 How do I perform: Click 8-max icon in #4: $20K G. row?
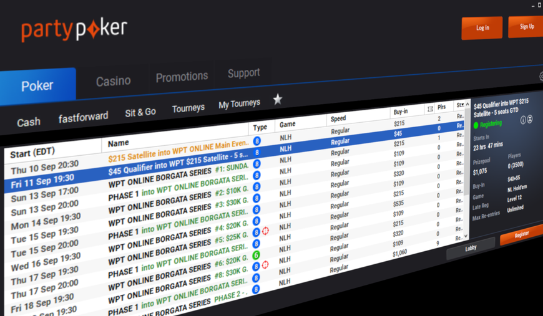[x=257, y=221]
